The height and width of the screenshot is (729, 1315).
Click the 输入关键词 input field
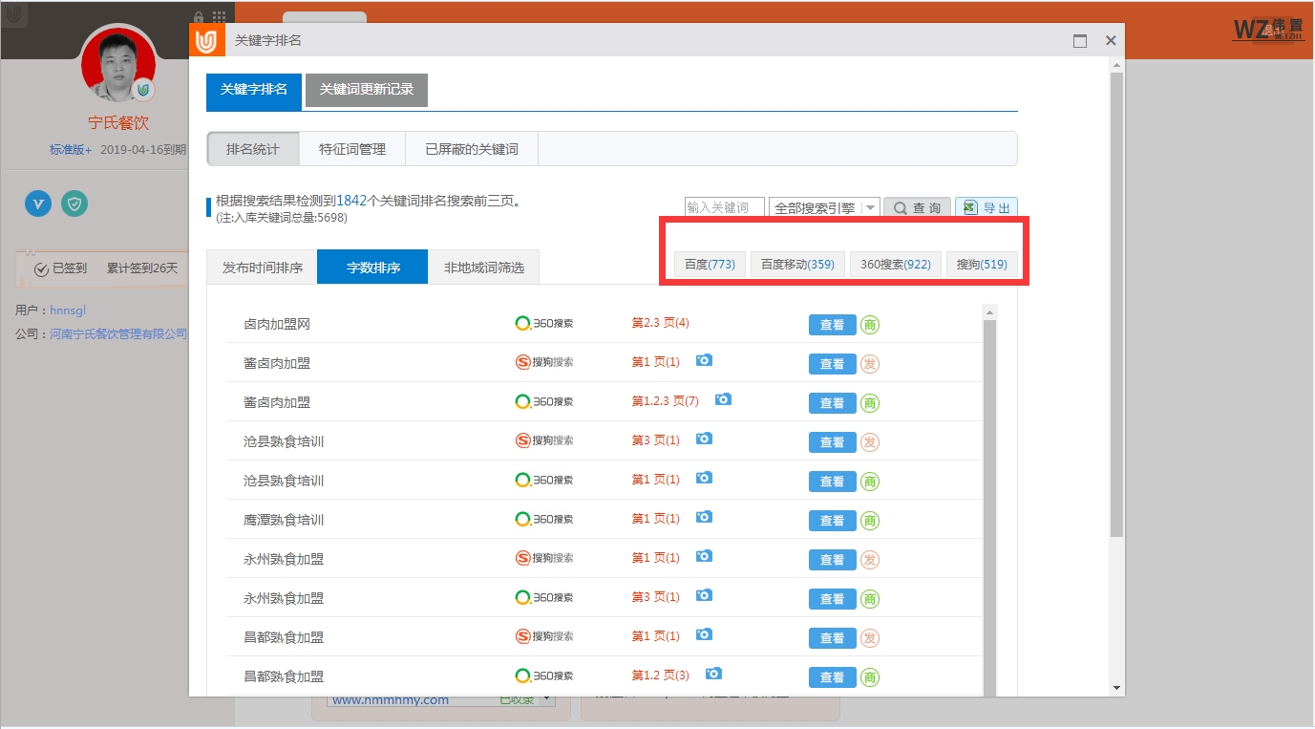tap(724, 208)
